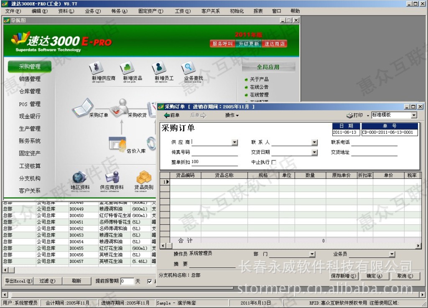Expand the 供应商 dropdown

coord(235,142)
